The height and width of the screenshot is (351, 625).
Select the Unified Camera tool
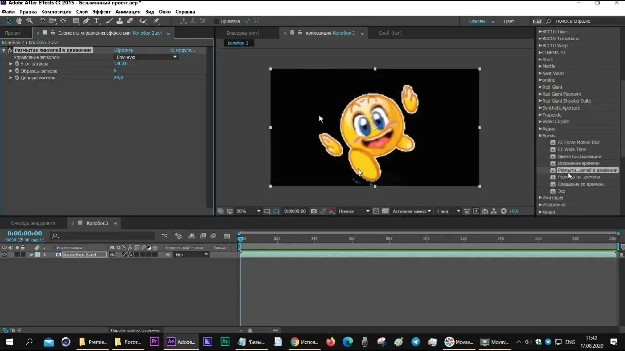click(x=52, y=21)
